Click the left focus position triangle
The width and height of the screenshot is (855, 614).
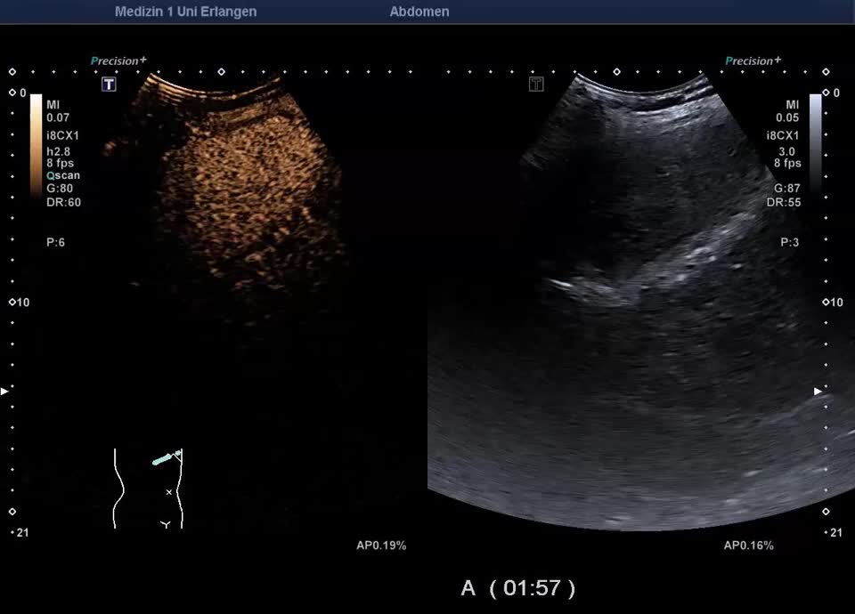(x=5, y=391)
